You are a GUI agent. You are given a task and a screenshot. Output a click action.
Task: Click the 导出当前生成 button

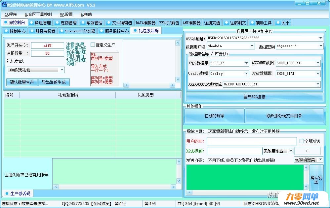click(54, 82)
